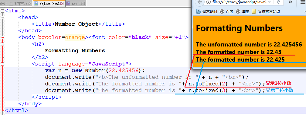This screenshot has width=306, height=115.
Task: Click the bgcolor=orange attribute in code
Action: point(62,37)
